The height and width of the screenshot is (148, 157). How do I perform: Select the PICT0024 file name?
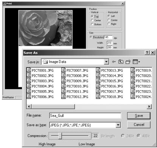[x=143, y=97]
